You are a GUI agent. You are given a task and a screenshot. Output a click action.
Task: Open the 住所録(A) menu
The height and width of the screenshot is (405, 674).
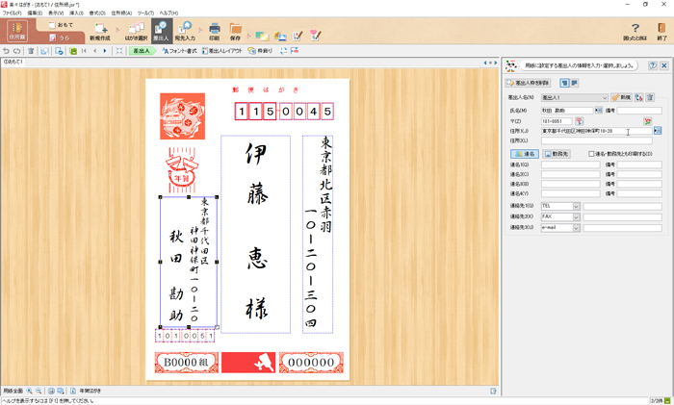tap(120, 13)
